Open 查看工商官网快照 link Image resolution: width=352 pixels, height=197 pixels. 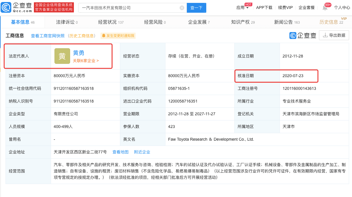[48, 36]
